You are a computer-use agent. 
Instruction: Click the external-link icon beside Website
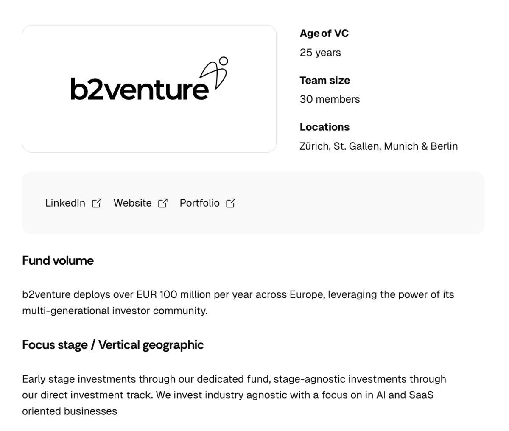163,203
